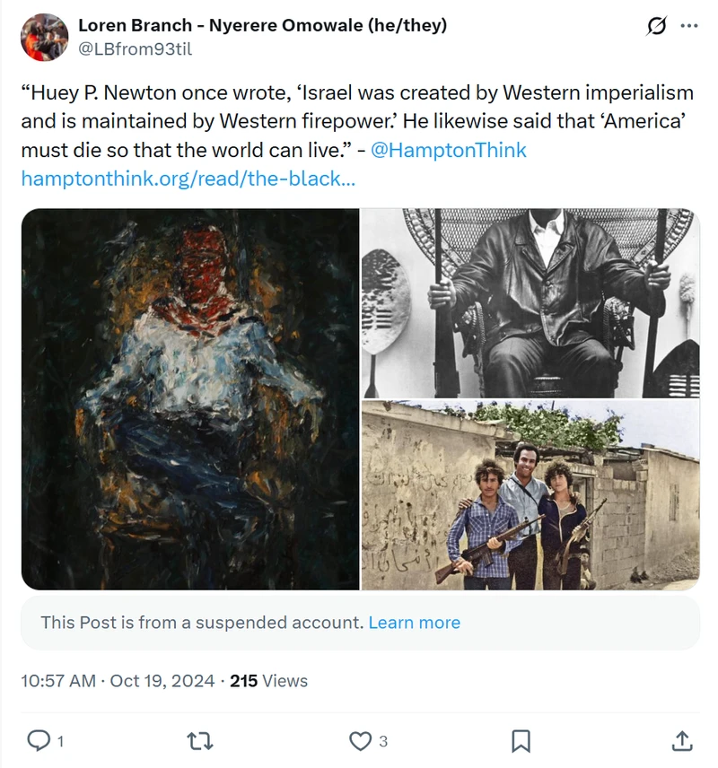The height and width of the screenshot is (768, 718).
Task: Open the colorized photo of three men
Action: [x=530, y=494]
